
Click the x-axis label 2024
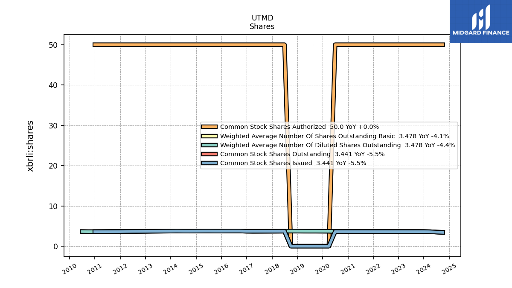coord(423,268)
